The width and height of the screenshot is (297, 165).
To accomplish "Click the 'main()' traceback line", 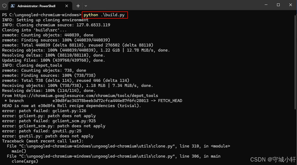I will point(19,151).
